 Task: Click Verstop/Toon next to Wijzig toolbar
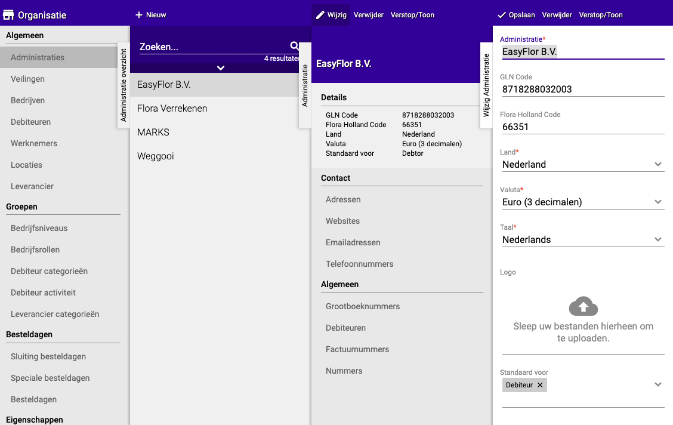click(x=412, y=15)
